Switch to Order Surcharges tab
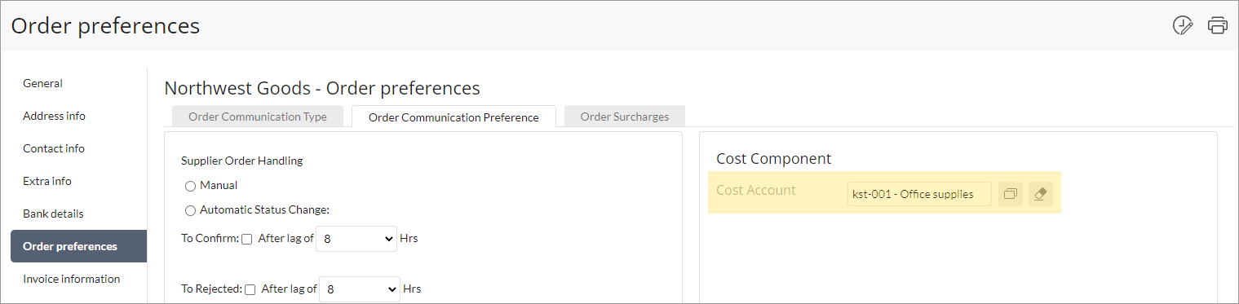The width and height of the screenshot is (1239, 304). pos(625,117)
